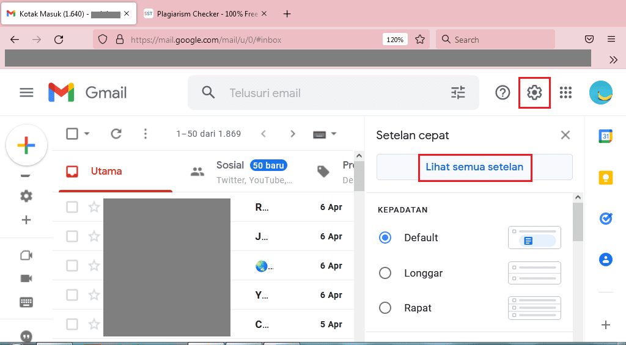Open Google Tasks side panel
This screenshot has width=626, height=345.
click(x=606, y=219)
